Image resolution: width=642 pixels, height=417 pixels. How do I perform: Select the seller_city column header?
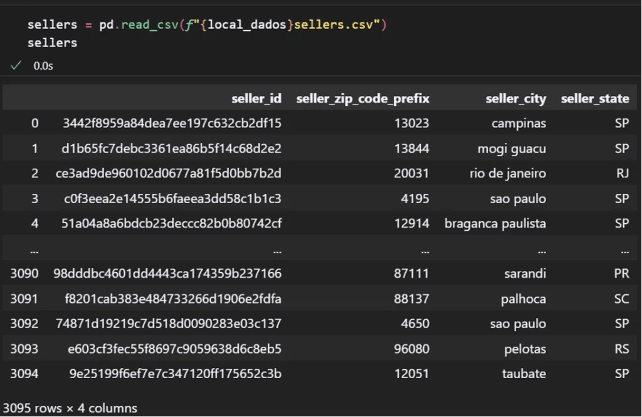coord(516,98)
